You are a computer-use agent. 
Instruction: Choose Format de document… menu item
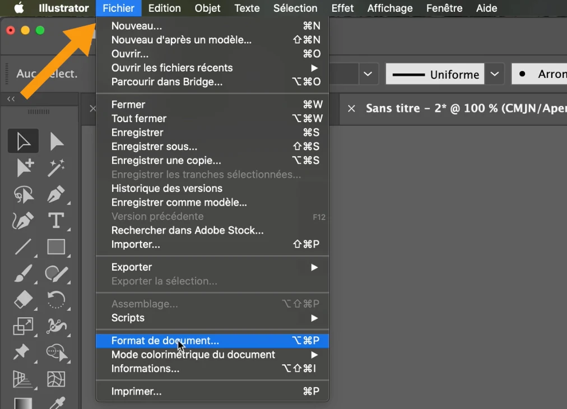pyautogui.click(x=212, y=341)
